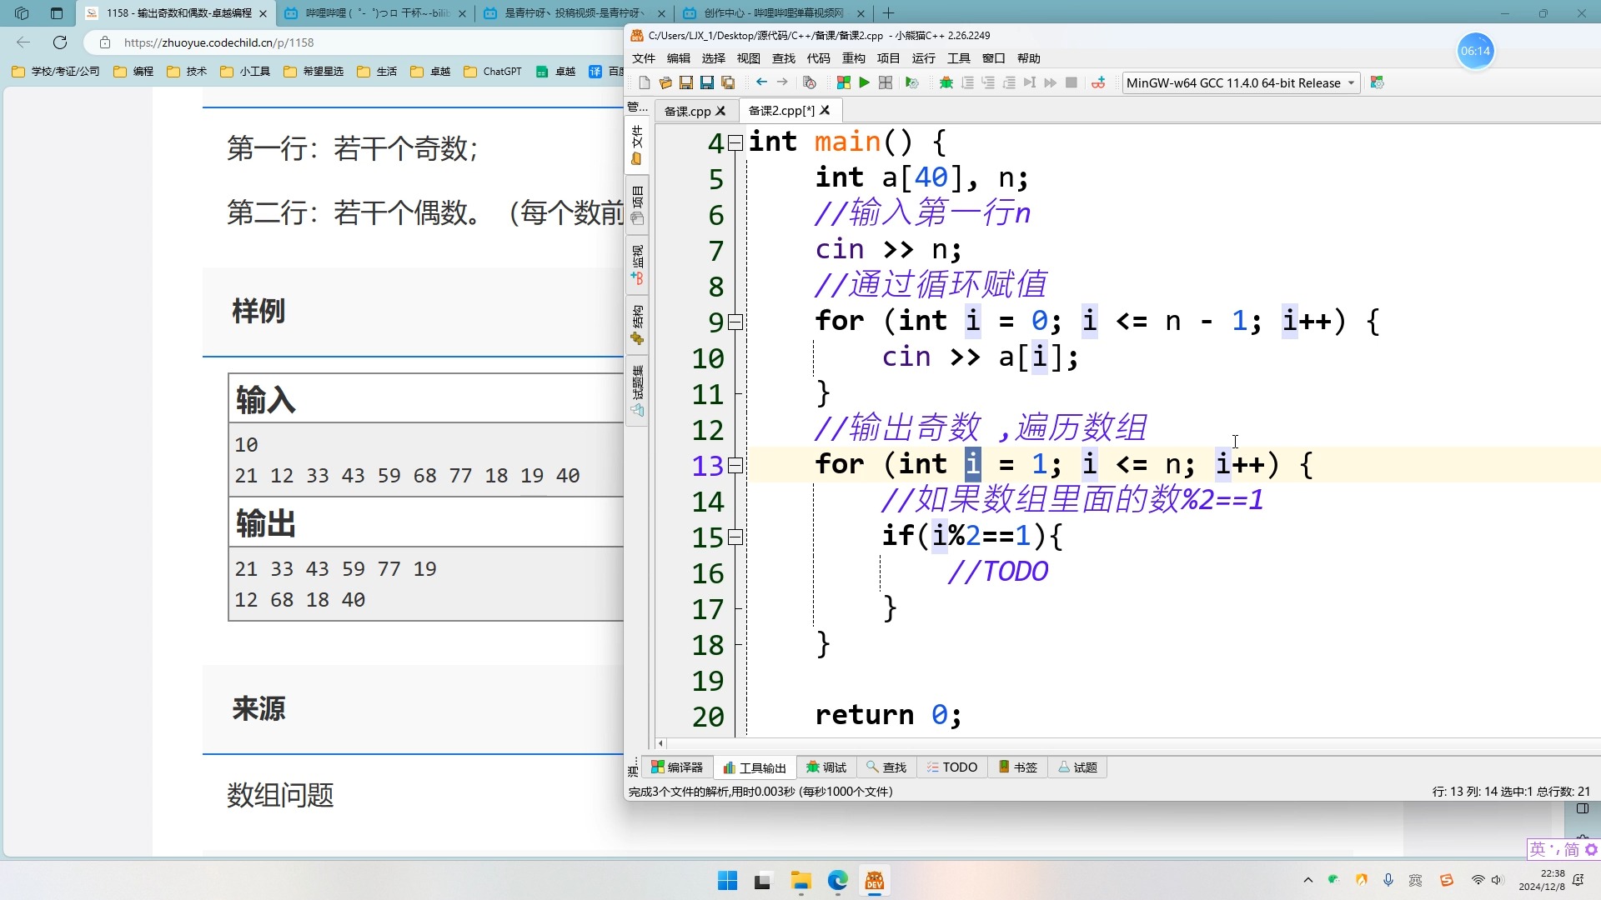Reformat code with the formatting icon
Image resolution: width=1601 pixels, height=900 pixels.
(x=809, y=82)
